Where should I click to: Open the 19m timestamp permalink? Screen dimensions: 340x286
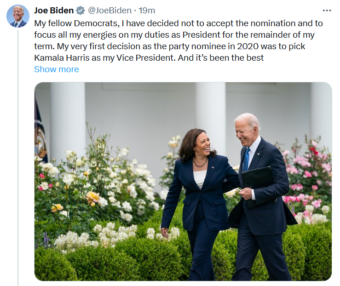pos(147,11)
